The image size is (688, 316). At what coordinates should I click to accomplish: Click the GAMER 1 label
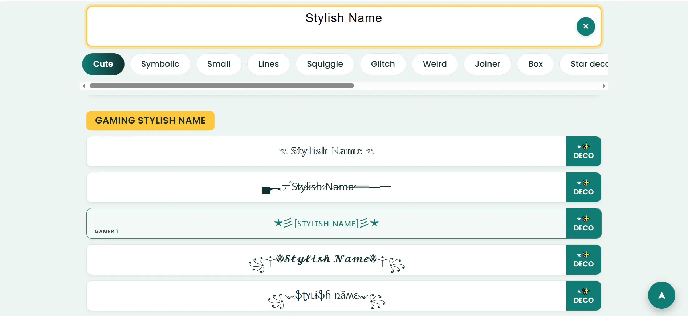(106, 232)
